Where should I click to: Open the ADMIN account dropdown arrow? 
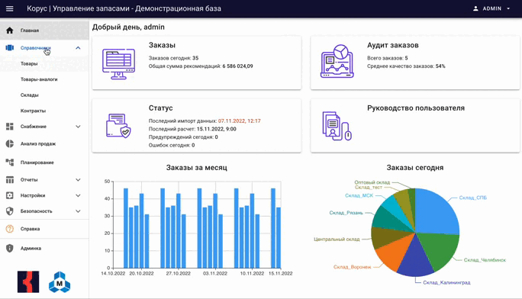click(508, 8)
